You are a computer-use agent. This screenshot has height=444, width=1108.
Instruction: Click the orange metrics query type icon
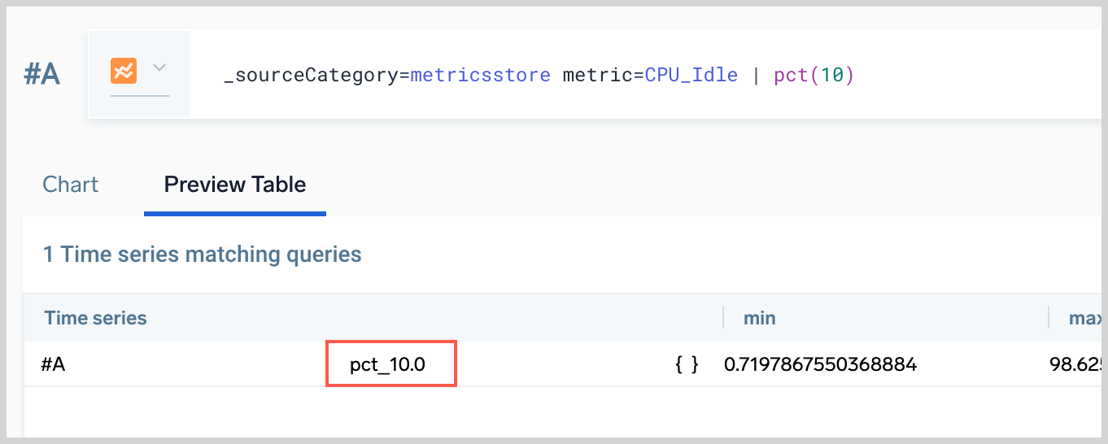pyautogui.click(x=124, y=71)
